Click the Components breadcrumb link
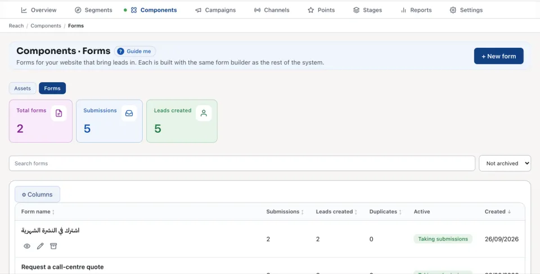This screenshot has height=274, width=540. (x=46, y=26)
